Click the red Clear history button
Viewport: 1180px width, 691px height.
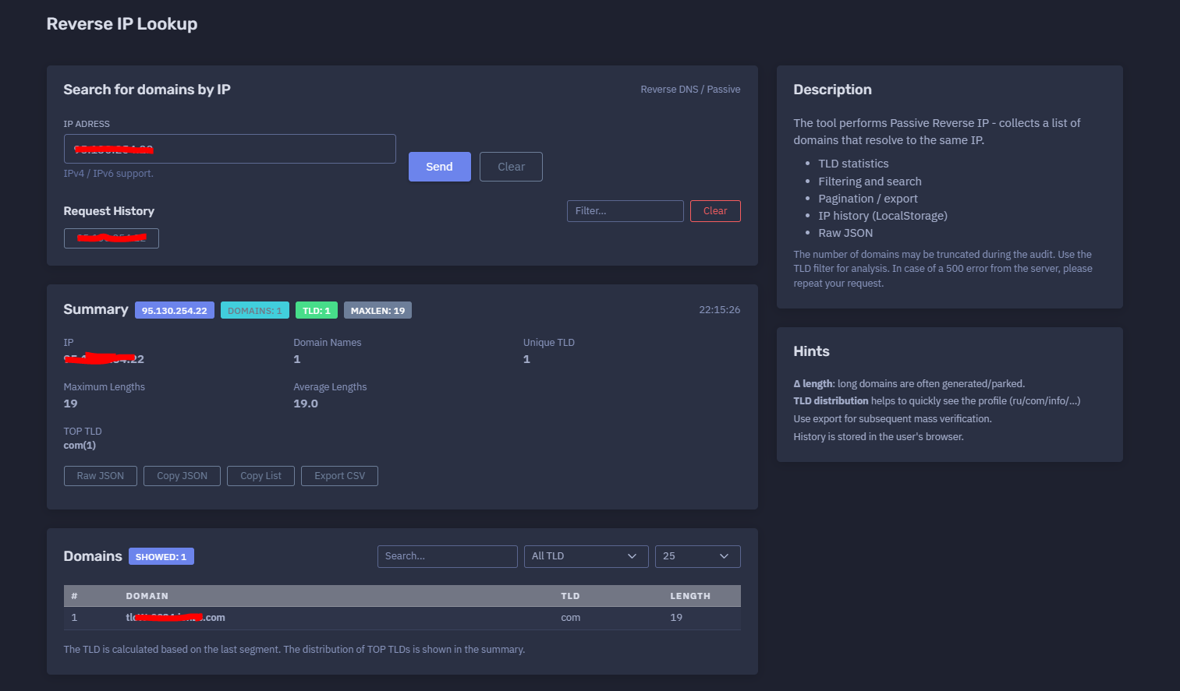tap(715, 211)
